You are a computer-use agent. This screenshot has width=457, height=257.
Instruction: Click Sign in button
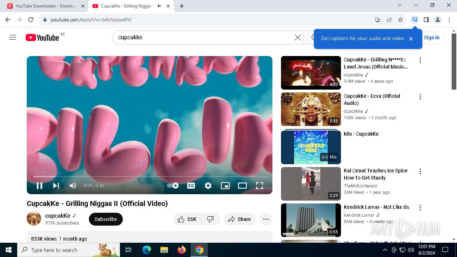[432, 37]
